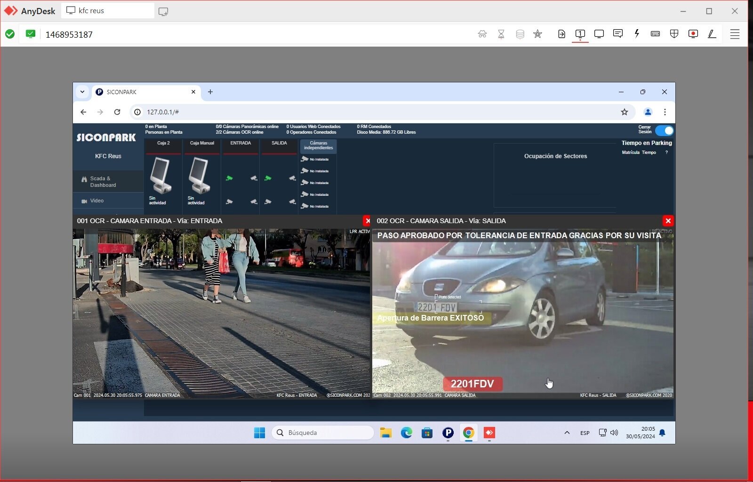Bookmark page with Chrome star icon
Screen dimensions: 753x482
click(x=624, y=112)
